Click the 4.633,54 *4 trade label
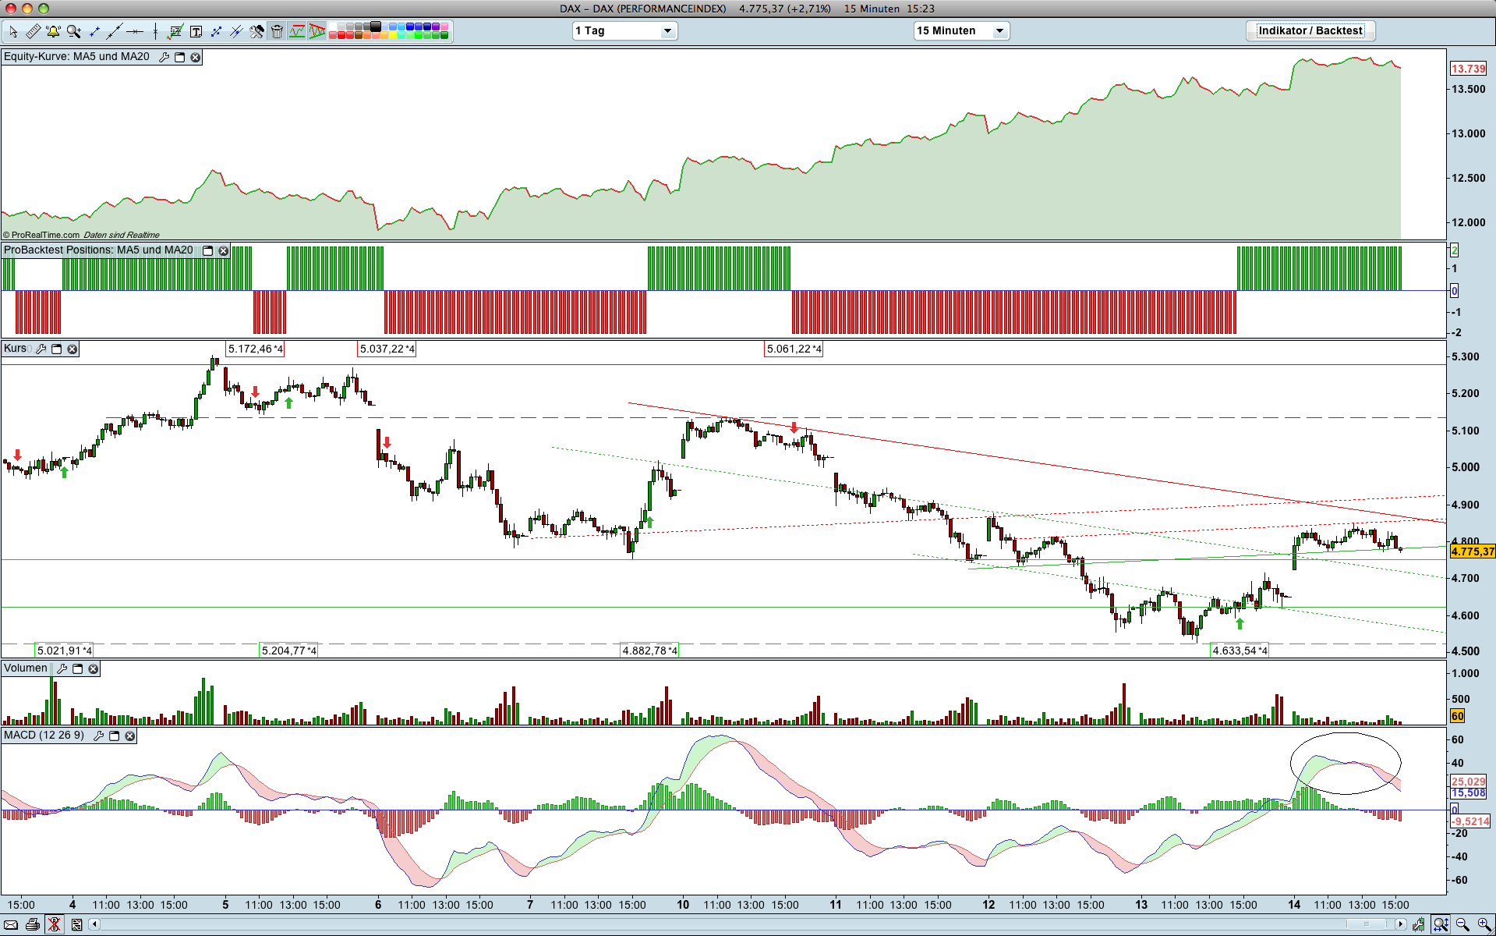The height and width of the screenshot is (936, 1496). click(1240, 651)
